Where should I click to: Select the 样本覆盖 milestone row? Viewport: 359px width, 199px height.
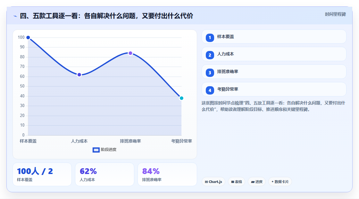pyautogui.click(x=274, y=37)
